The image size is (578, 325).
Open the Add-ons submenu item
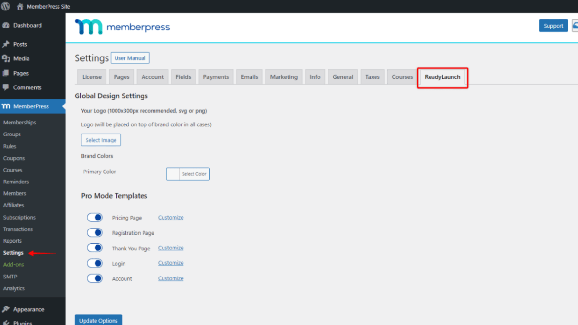13,265
